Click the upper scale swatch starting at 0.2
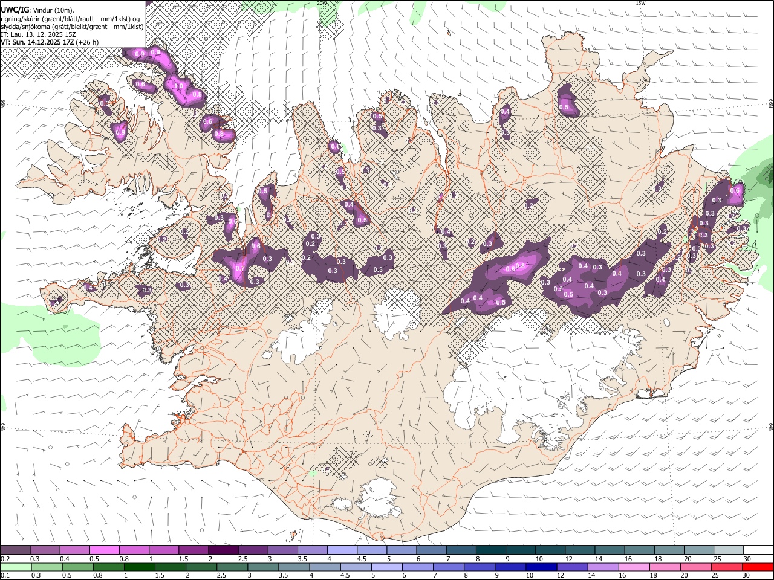This screenshot has height=580, width=774. coord(16,550)
